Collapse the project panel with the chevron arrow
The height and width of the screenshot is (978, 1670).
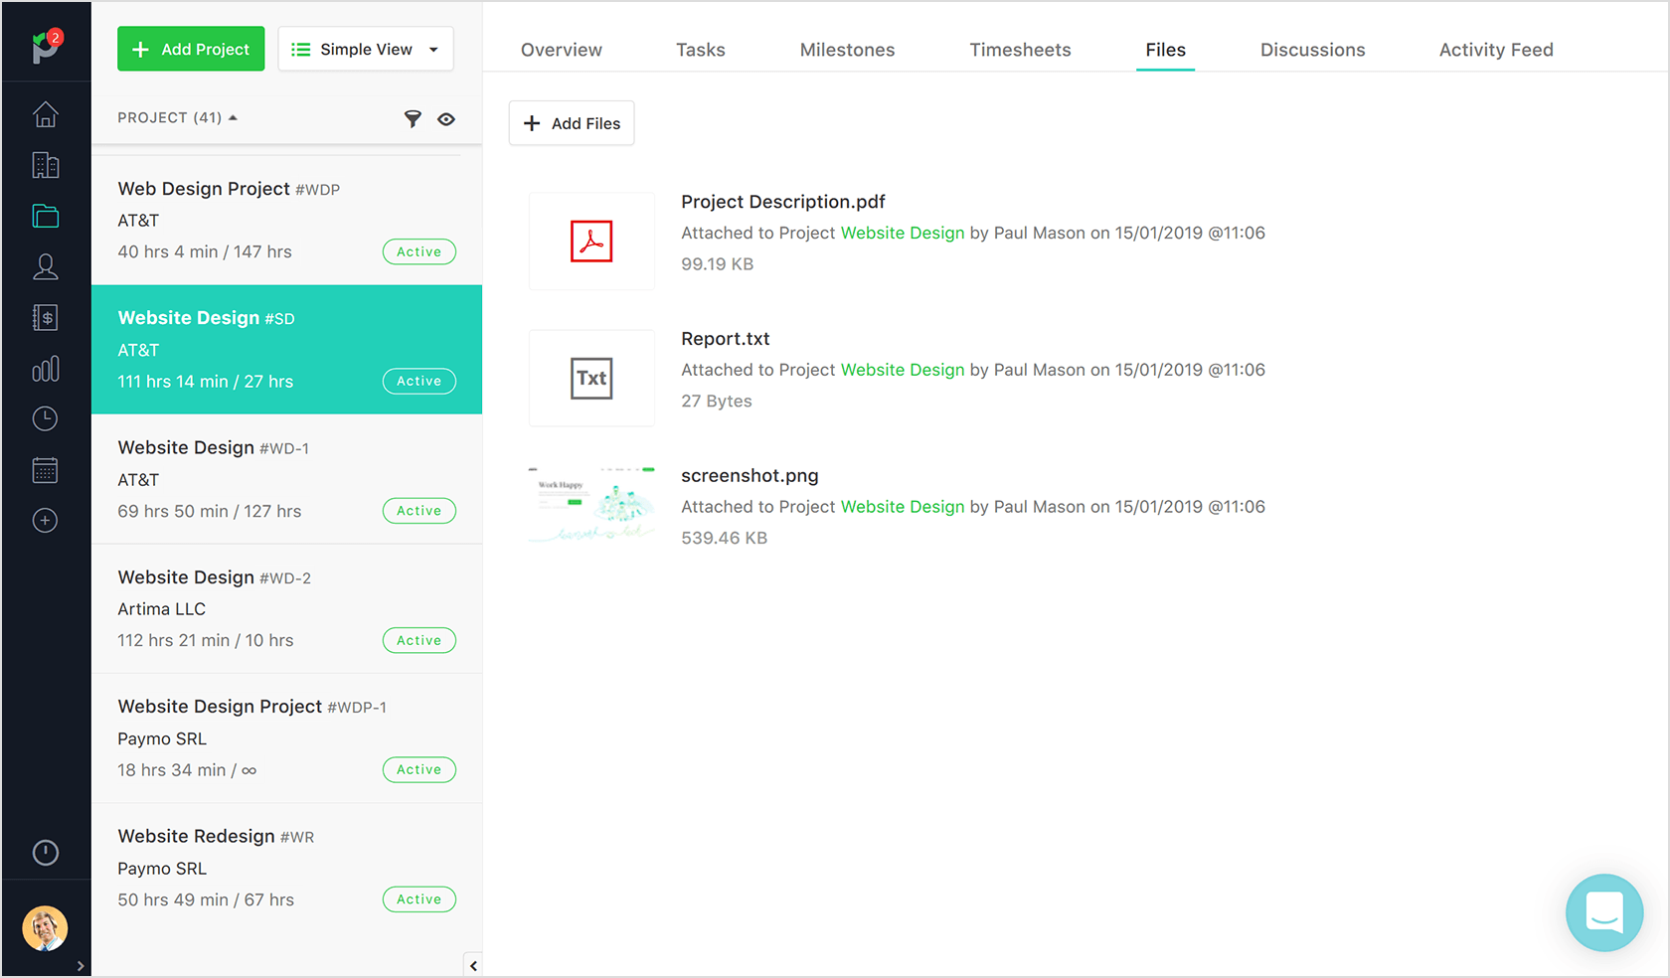473,964
